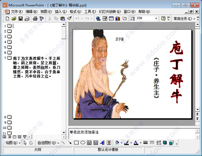This screenshot has height=156, width=202.
Task: Click the Open folder icon
Action: (x=14, y=18)
